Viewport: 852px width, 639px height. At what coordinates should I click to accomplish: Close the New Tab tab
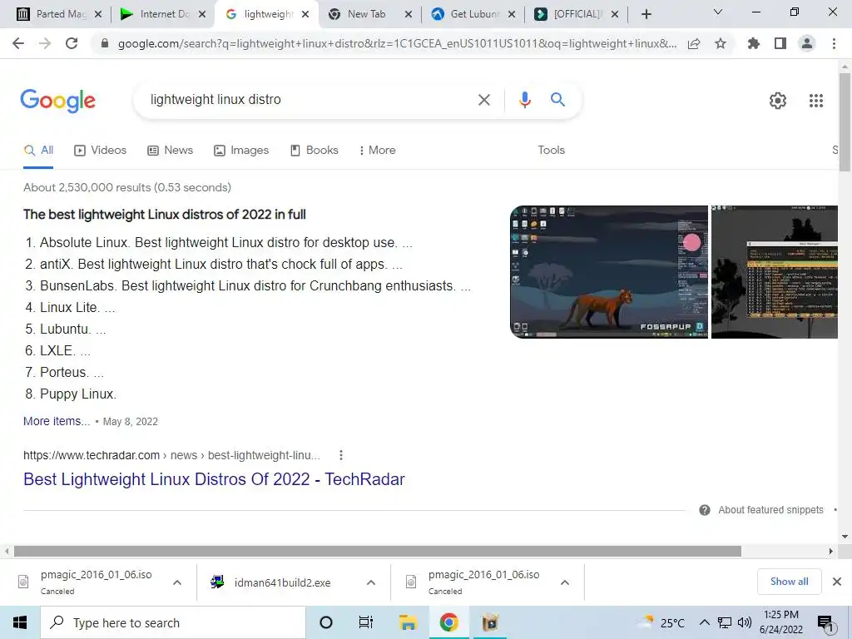tap(409, 14)
